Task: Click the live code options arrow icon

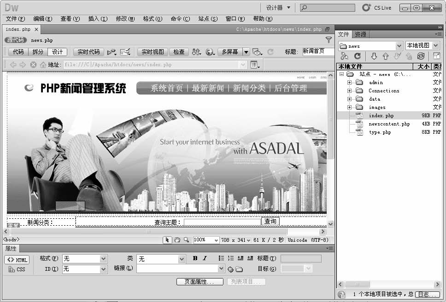Action: pos(111,52)
